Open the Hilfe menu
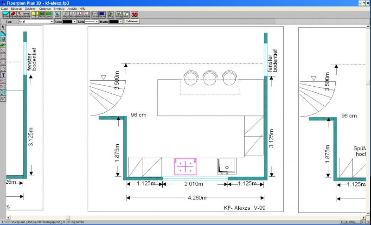 click(82, 9)
